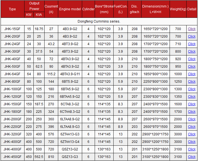
Task: Open the Click link for JHK-220GF
Action: coord(192,127)
